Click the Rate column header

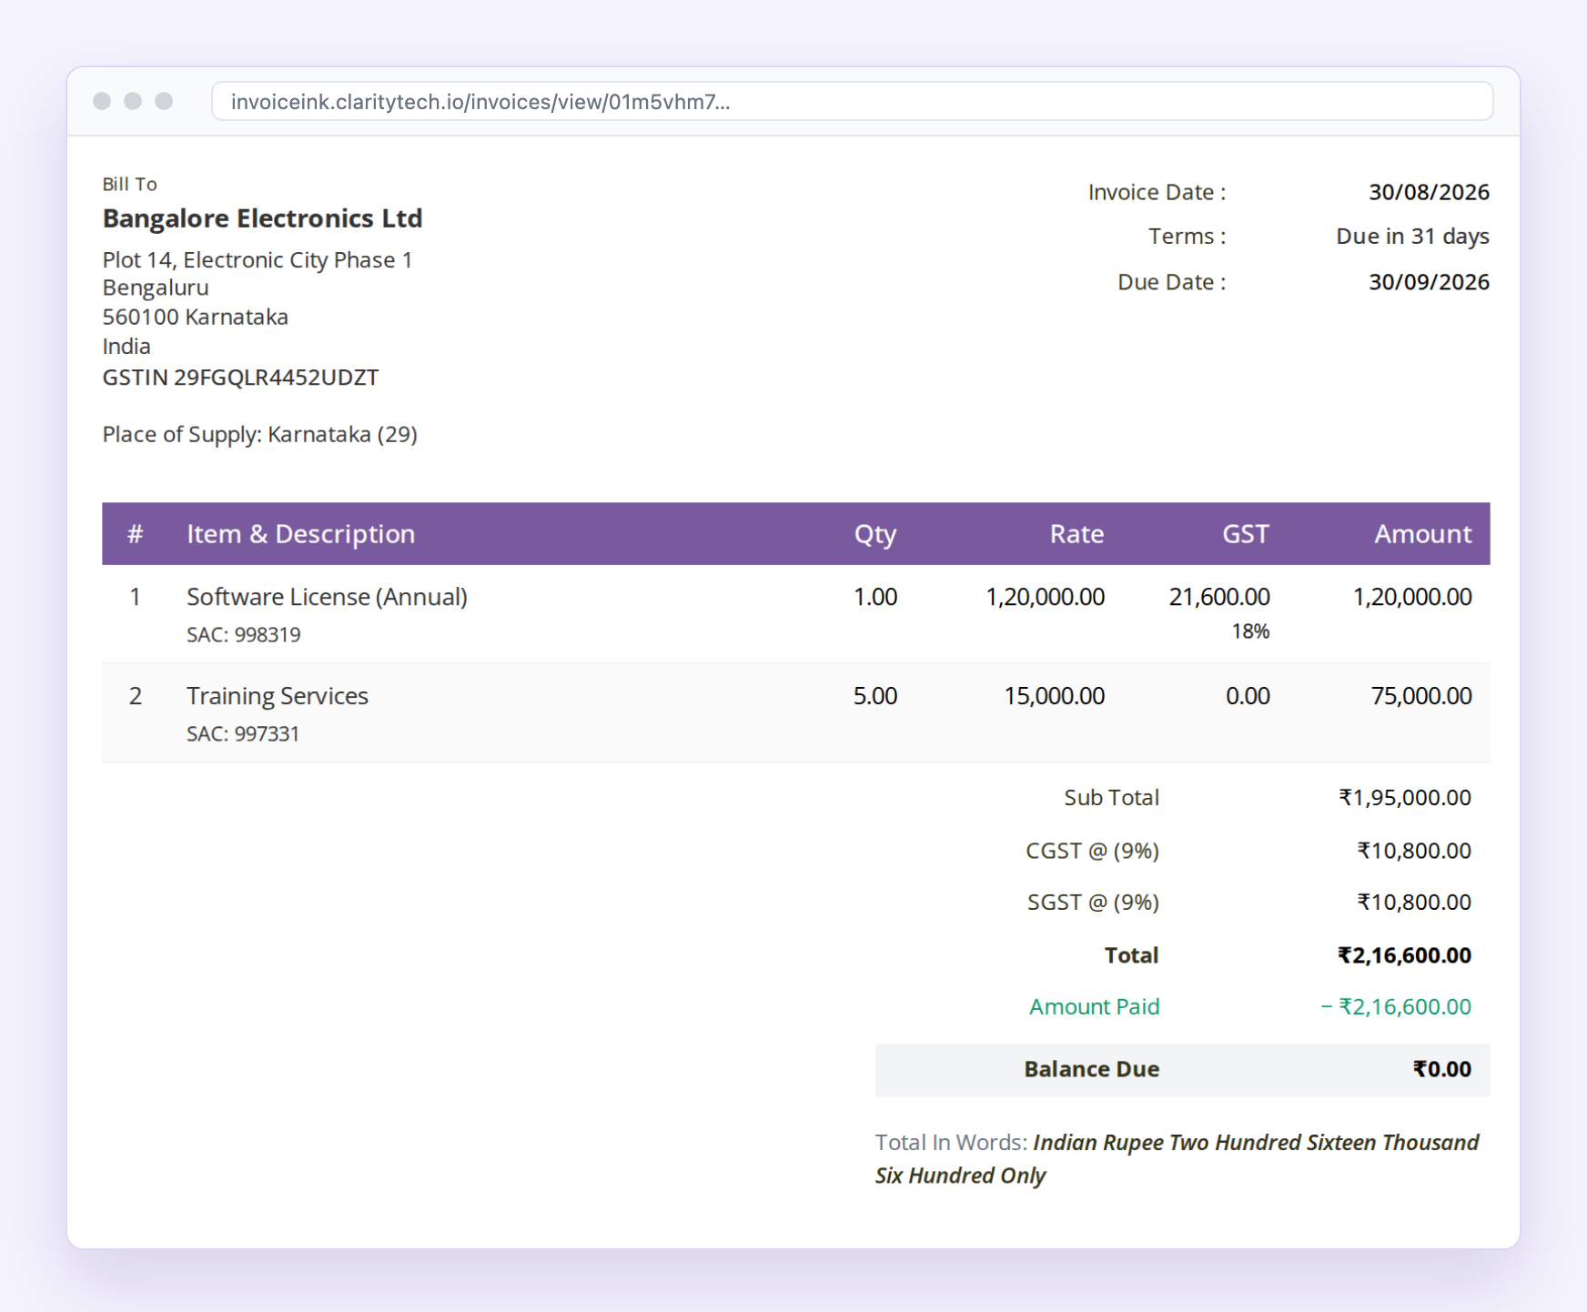pyautogui.click(x=1077, y=534)
